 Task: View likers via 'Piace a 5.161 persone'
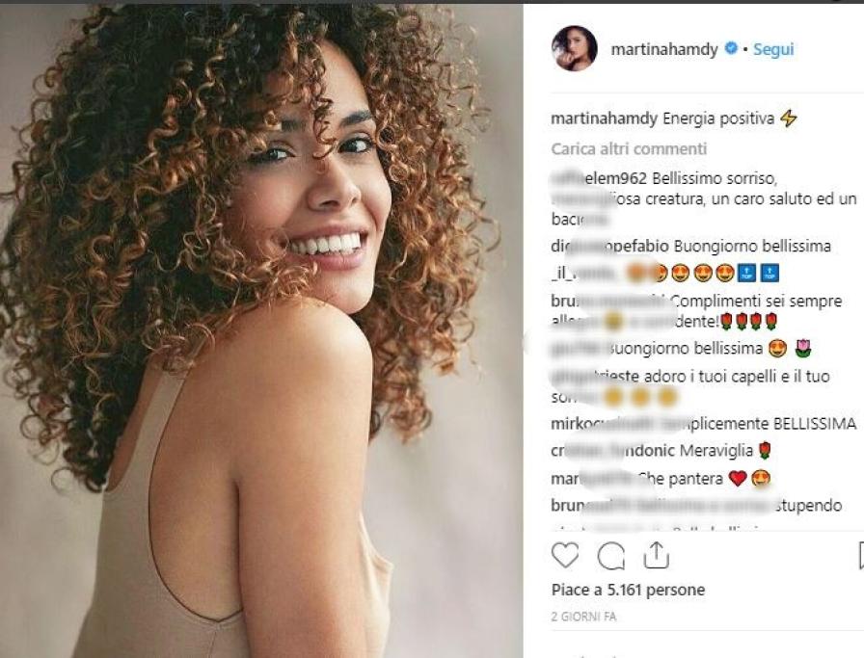click(x=628, y=590)
